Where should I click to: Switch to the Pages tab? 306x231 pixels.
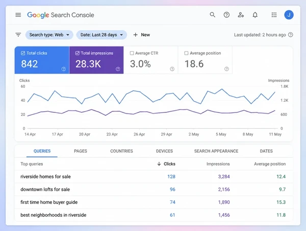(x=81, y=151)
